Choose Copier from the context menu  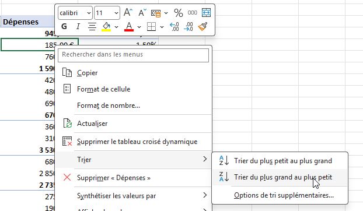pyautogui.click(x=133, y=73)
